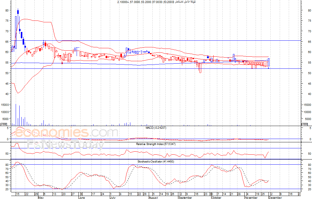Screen dimensions: 312x199
Task: Select the red candle that dips to 50
Action: (200, 68)
